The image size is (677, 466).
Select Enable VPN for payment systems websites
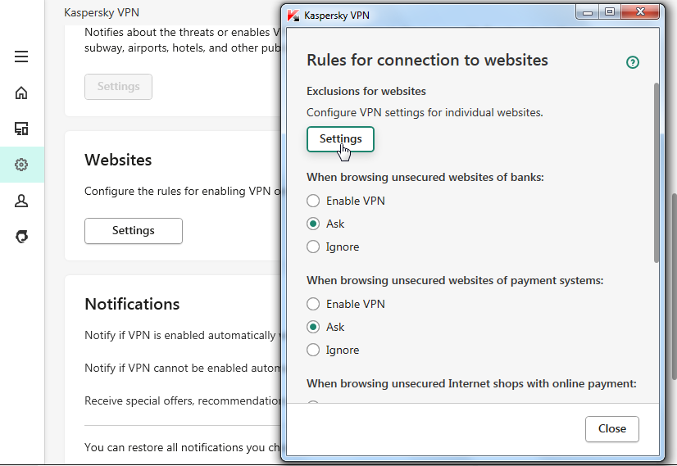pos(313,304)
